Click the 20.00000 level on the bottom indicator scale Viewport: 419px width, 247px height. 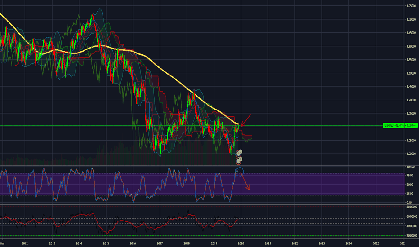[x=410, y=235]
